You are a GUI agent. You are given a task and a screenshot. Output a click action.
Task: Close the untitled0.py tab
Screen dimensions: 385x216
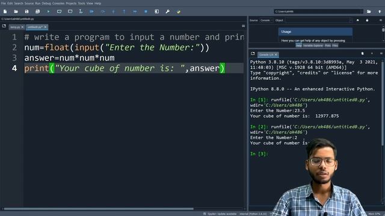coord(46,27)
